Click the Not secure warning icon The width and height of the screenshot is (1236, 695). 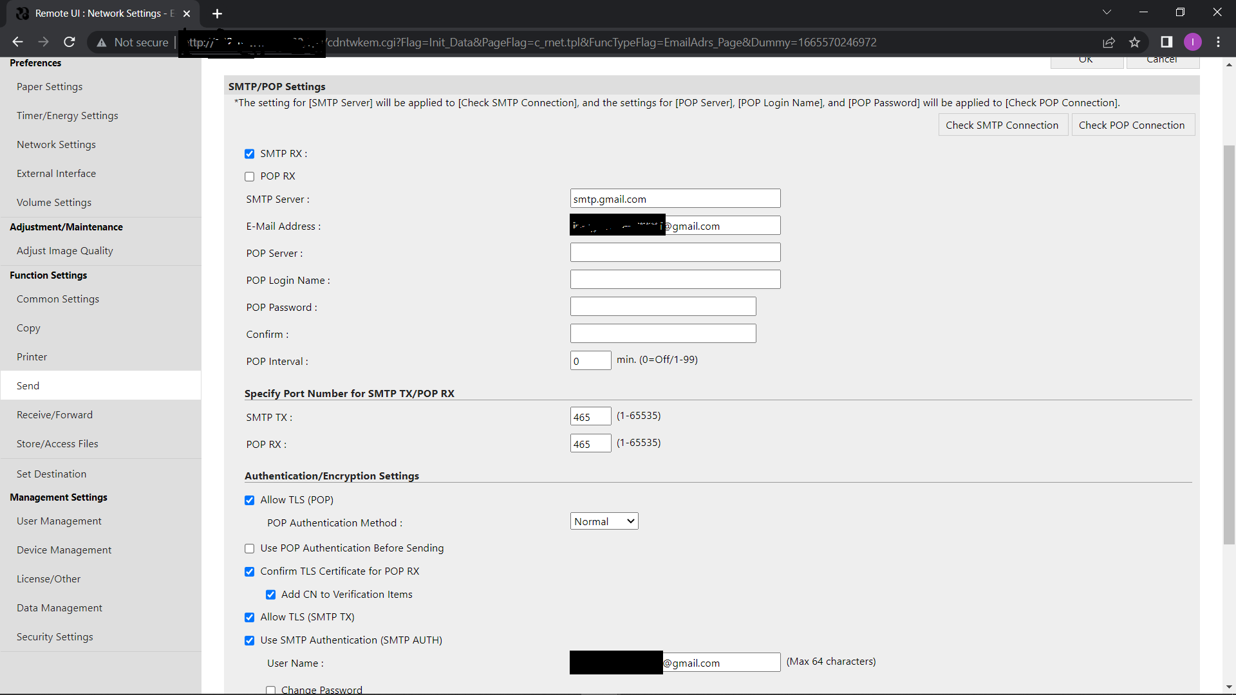(x=102, y=42)
